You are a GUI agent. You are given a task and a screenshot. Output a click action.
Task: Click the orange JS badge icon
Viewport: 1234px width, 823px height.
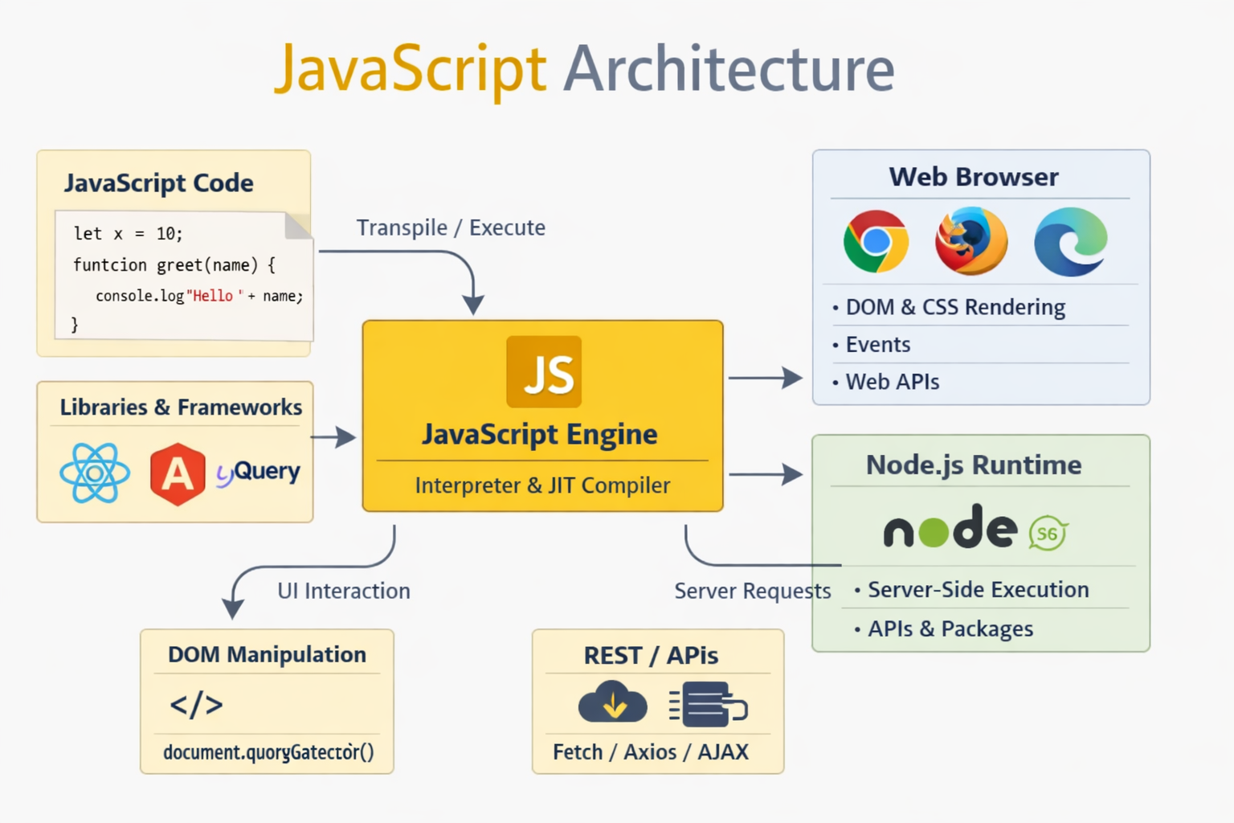tap(544, 372)
